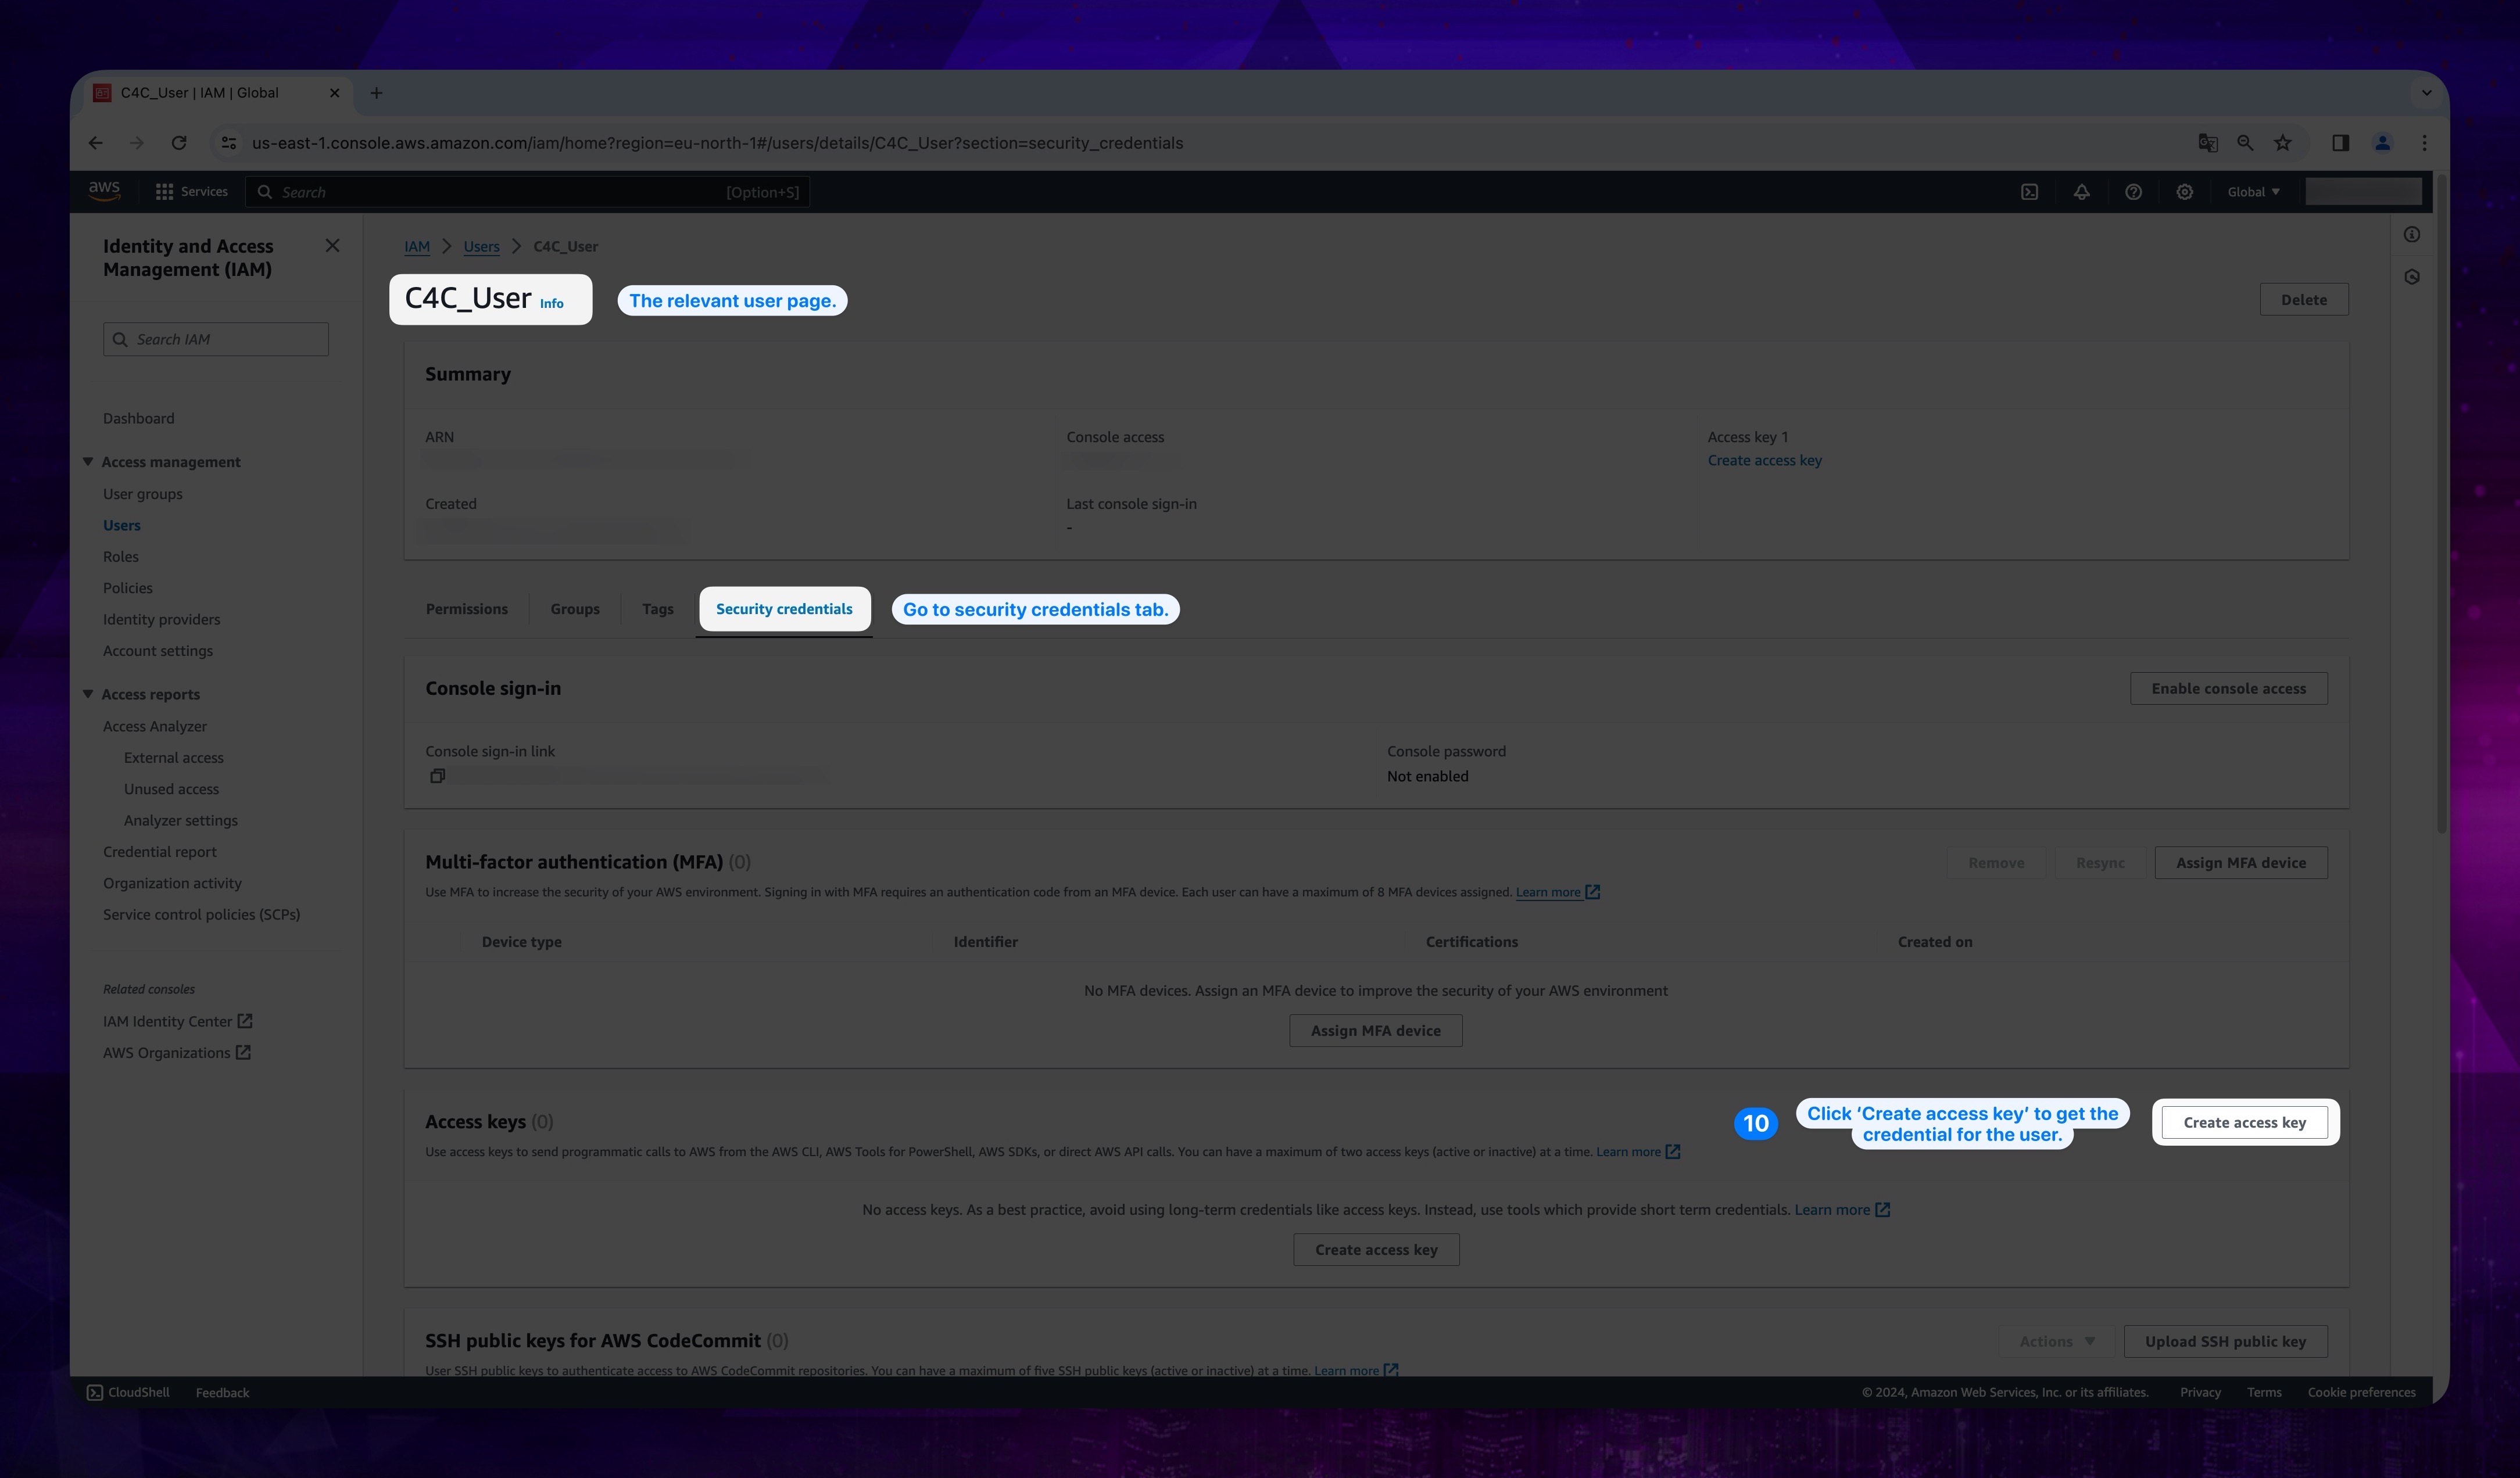The image size is (2520, 1478).
Task: Click the page vertical scrollbar
Action: tap(2441, 505)
